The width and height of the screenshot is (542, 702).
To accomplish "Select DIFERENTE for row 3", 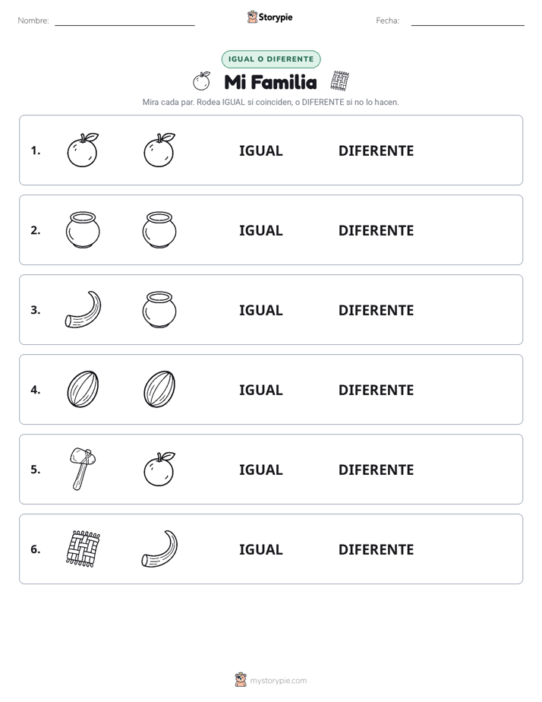I will click(376, 310).
